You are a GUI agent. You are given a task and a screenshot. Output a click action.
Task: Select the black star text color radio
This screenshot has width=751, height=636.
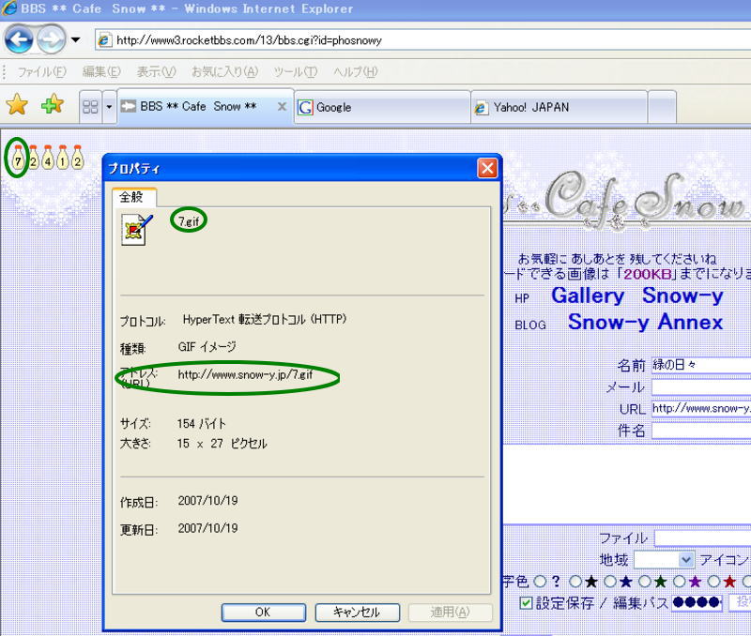(575, 582)
